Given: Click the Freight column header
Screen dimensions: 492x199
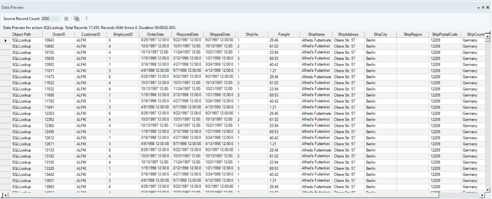Looking at the screenshot, I should (x=284, y=34).
